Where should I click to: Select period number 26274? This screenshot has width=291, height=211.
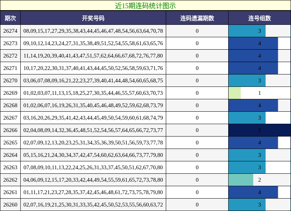10,31
